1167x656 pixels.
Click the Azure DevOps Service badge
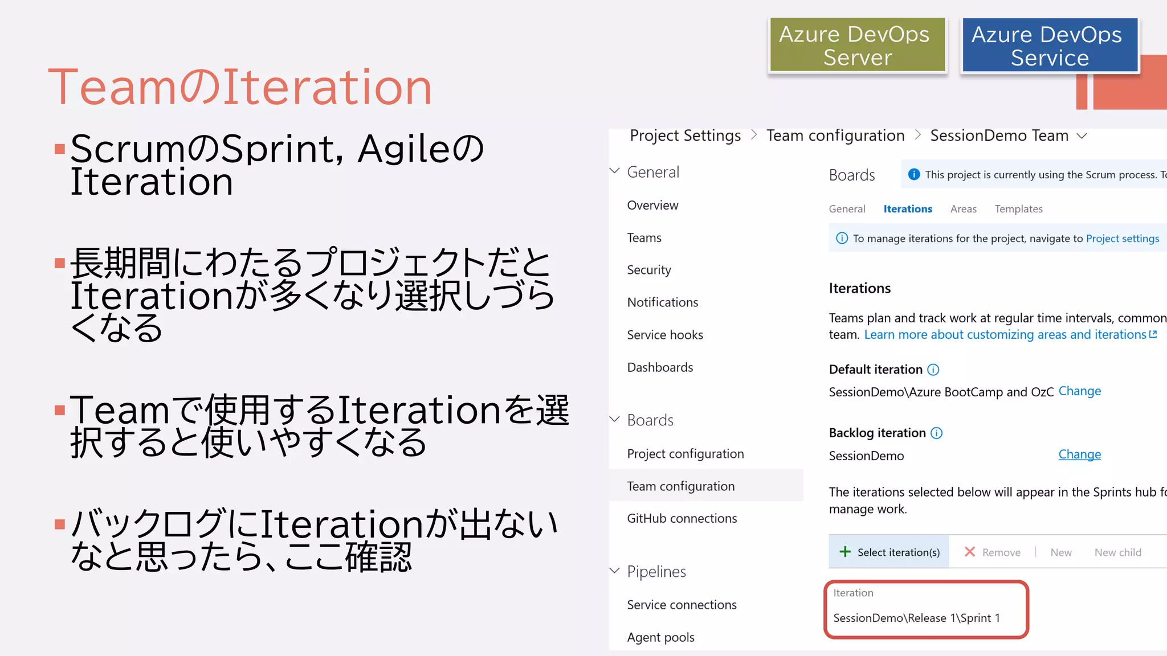point(1050,46)
